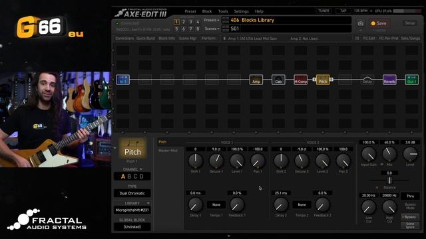The image size is (426, 239).
Task: Select the Reverb block in the grid
Action: point(389,80)
